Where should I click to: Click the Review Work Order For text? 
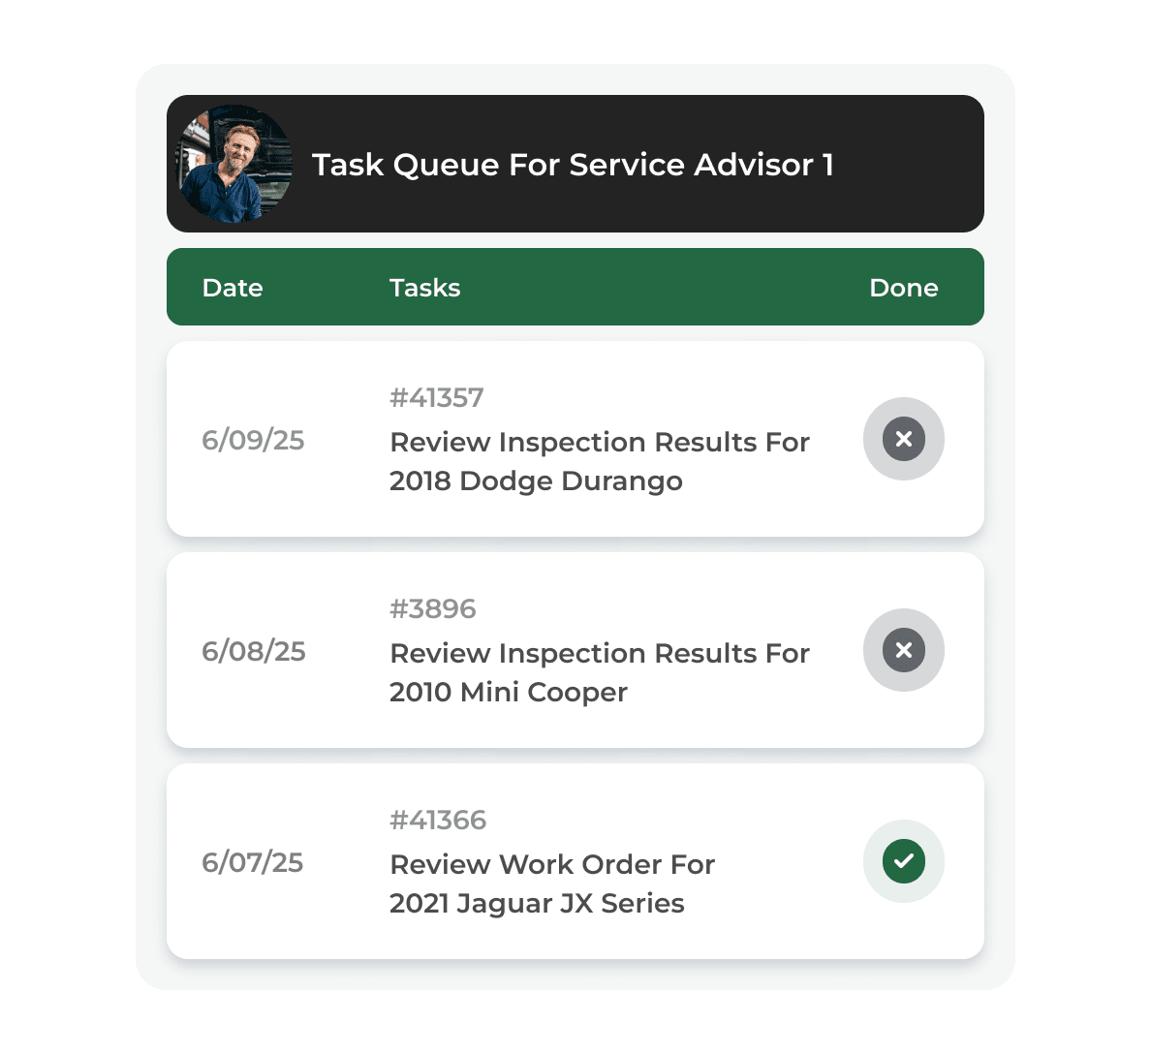pyautogui.click(x=552, y=865)
